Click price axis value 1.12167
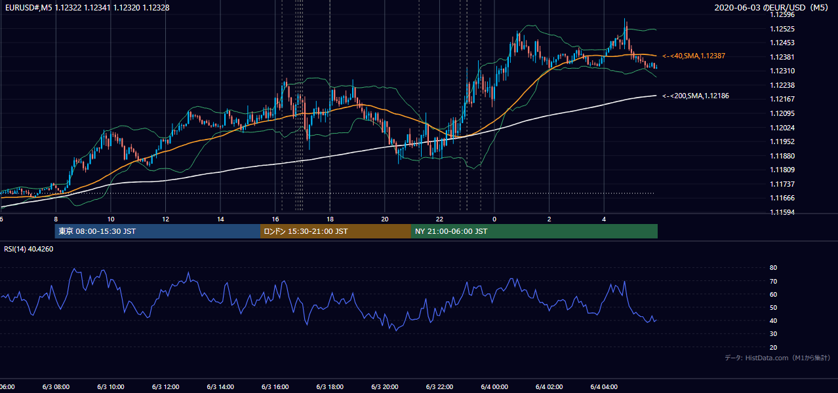This screenshot has height=393, width=838. point(783,100)
